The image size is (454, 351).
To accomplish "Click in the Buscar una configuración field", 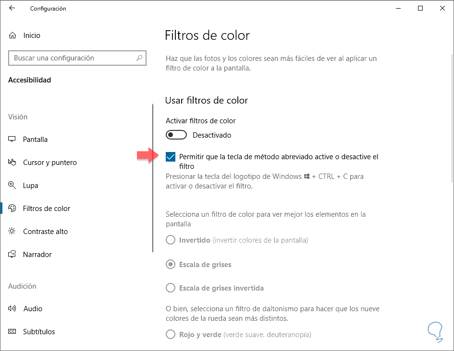I will coord(72,58).
